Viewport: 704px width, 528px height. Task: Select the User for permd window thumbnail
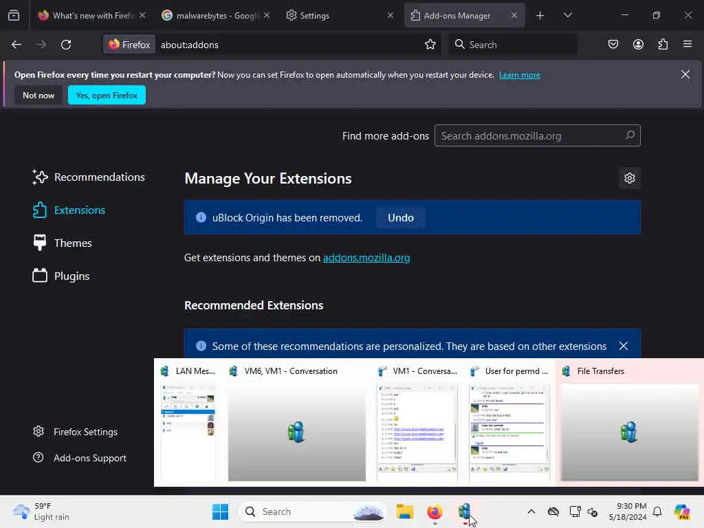click(x=509, y=423)
